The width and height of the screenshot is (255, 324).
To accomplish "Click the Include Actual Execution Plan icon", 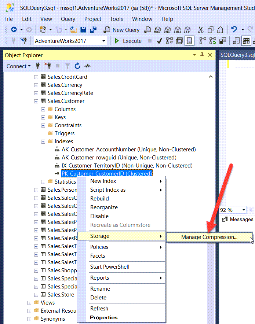I will coord(203,41).
